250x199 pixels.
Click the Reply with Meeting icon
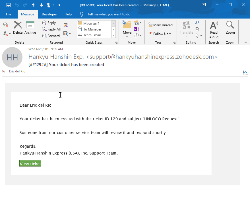(66, 25)
